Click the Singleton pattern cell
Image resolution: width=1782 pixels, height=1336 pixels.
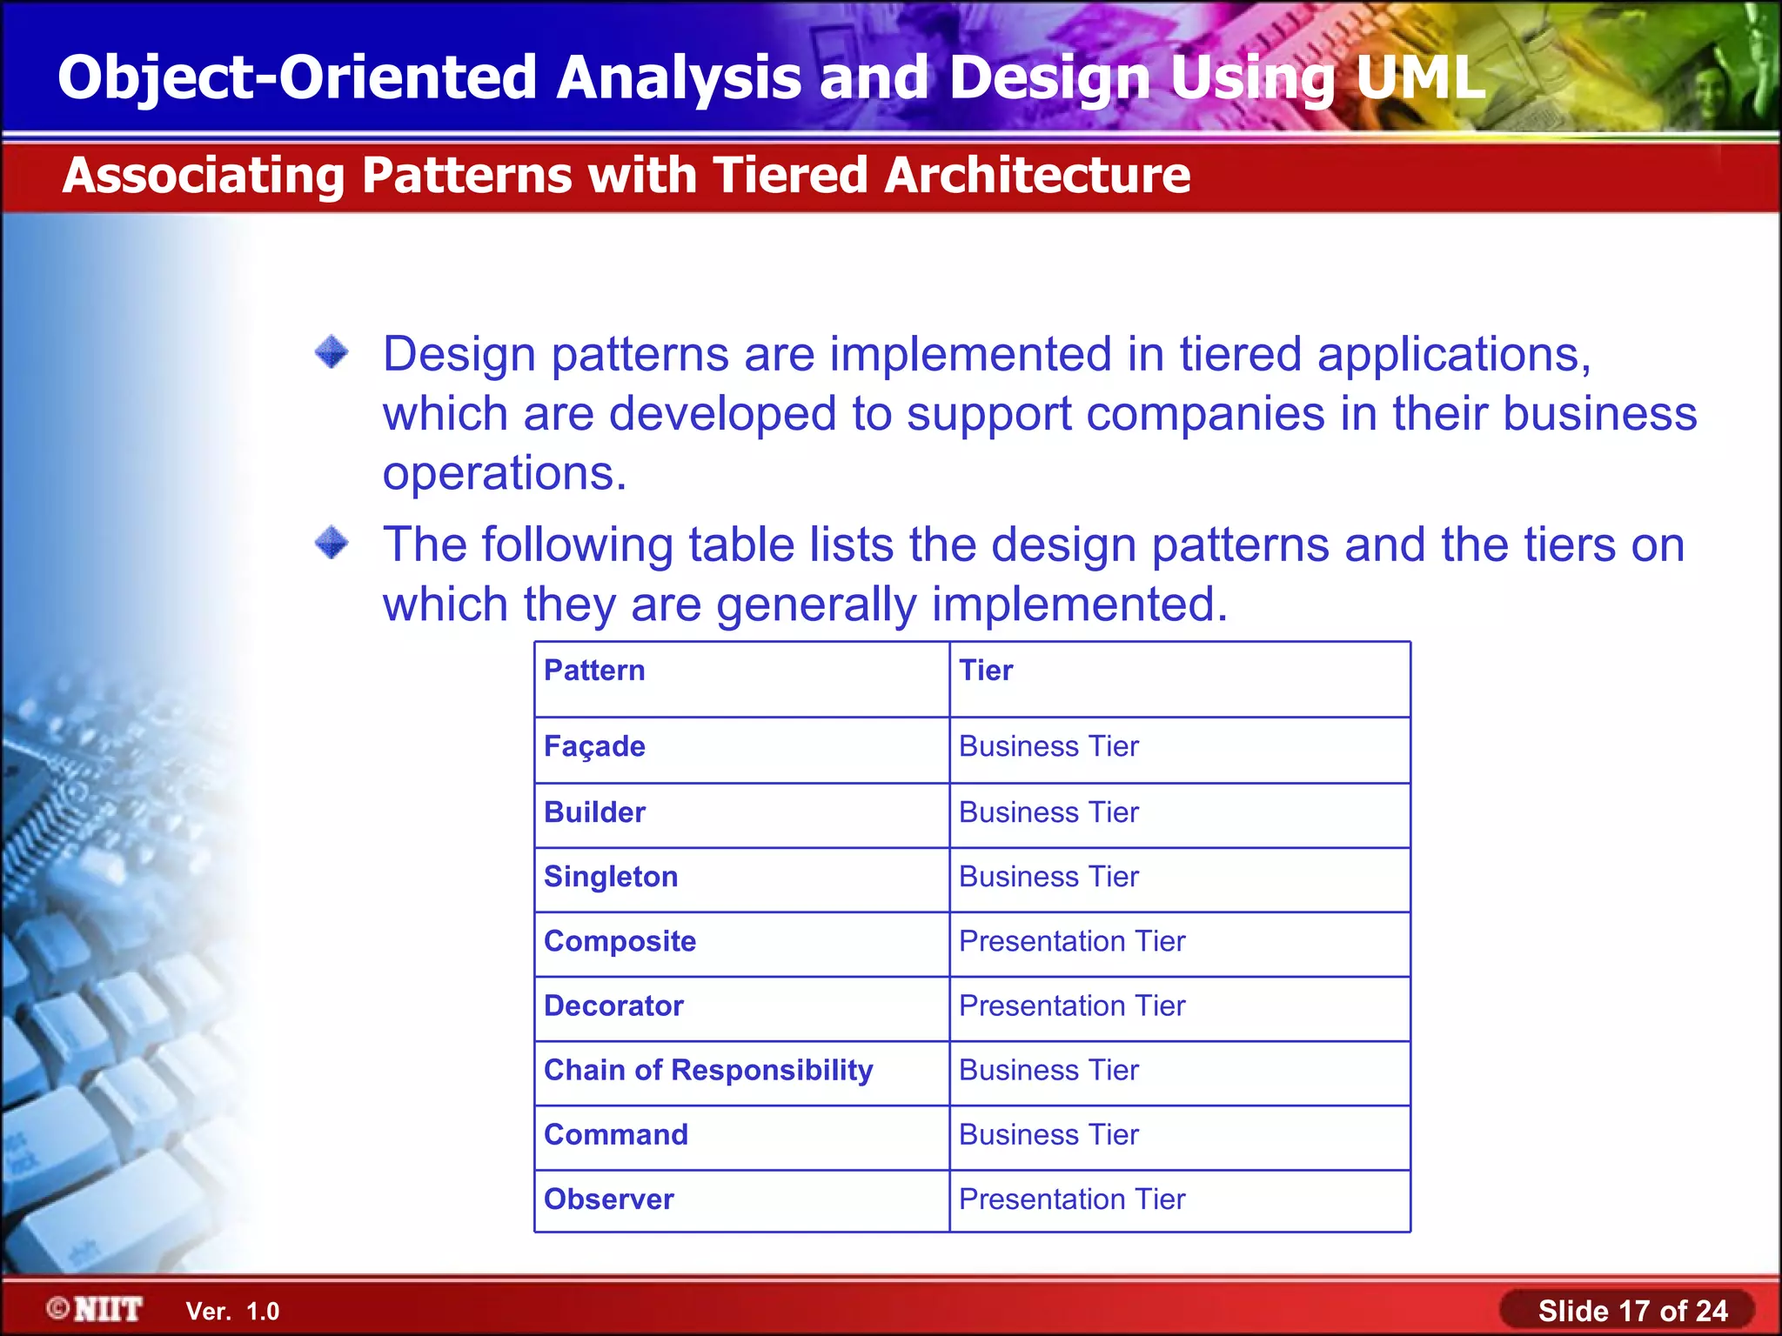click(x=610, y=877)
